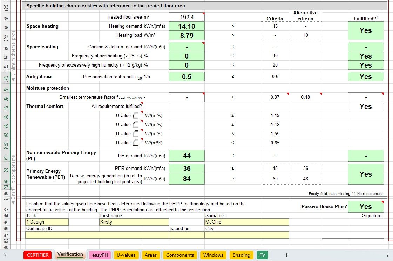
Task: Select the pressurisation test result 0.5
Action: [187, 77]
